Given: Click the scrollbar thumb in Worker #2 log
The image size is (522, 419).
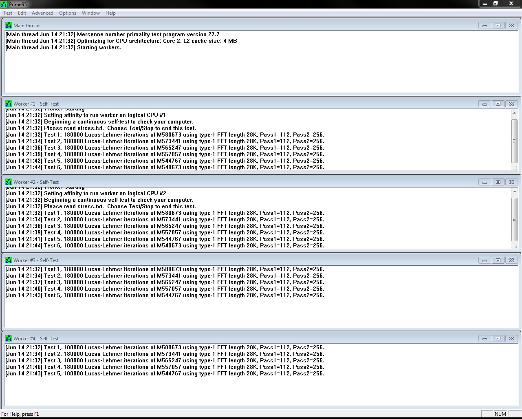Looking at the screenshot, I should (514, 219).
